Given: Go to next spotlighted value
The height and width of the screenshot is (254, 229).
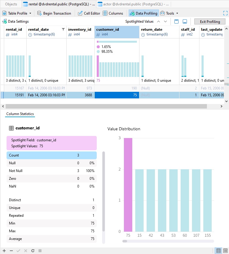Looking at the screenshot, I should (x=165, y=21).
